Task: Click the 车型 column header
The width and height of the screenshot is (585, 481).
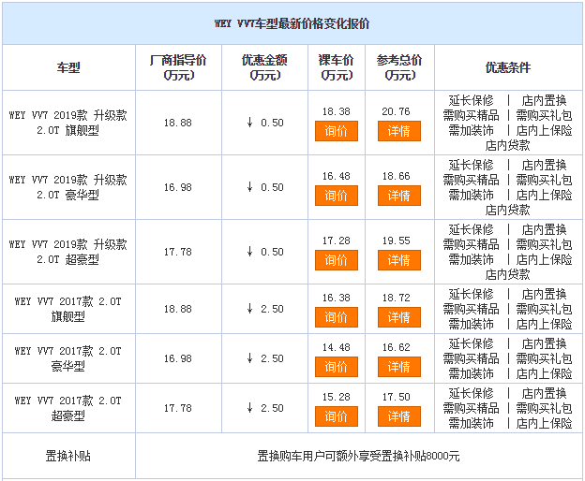Action: tap(68, 67)
